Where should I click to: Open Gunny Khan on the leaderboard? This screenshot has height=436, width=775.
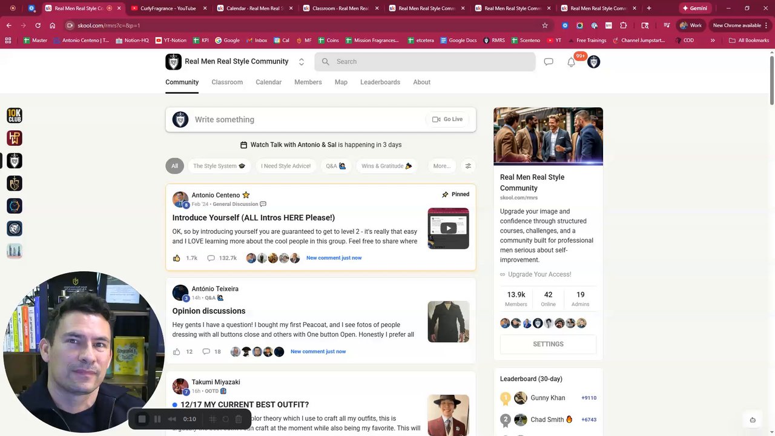tap(547, 398)
